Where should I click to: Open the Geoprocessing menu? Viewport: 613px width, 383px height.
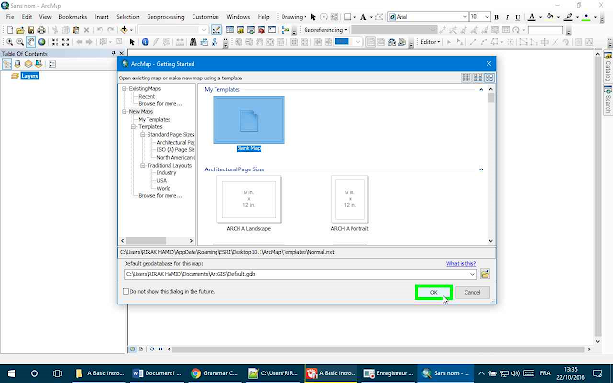click(166, 17)
